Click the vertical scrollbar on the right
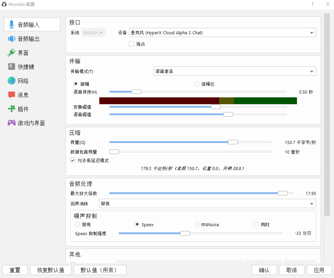 point(327,113)
